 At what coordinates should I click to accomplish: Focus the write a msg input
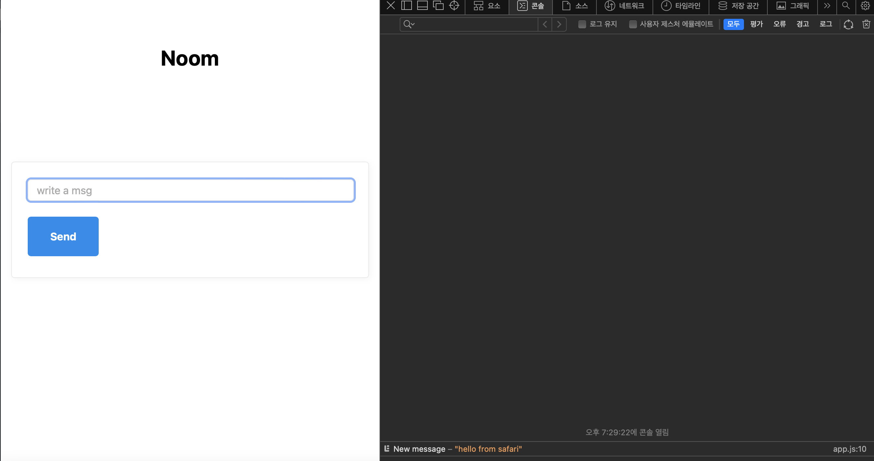(191, 190)
